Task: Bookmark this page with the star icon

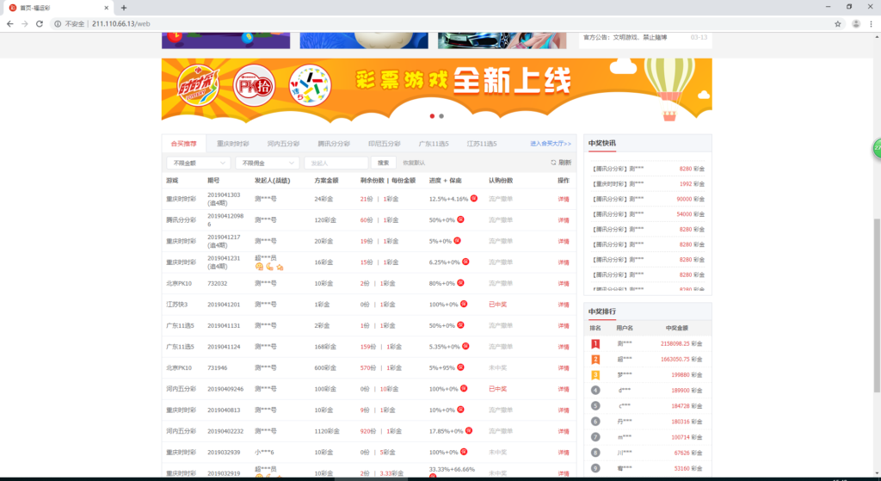Action: (837, 24)
